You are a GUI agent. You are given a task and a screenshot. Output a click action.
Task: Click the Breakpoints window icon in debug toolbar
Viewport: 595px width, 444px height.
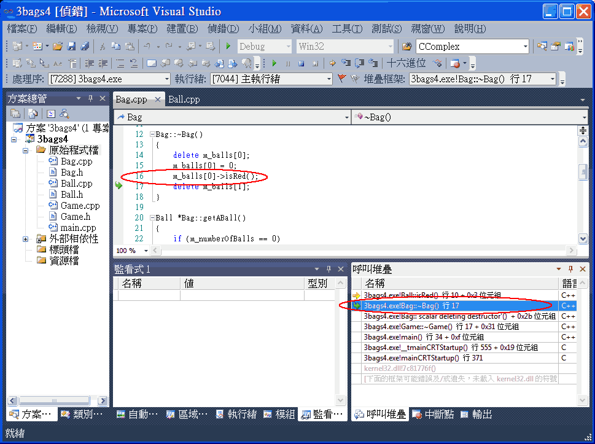coord(455,63)
